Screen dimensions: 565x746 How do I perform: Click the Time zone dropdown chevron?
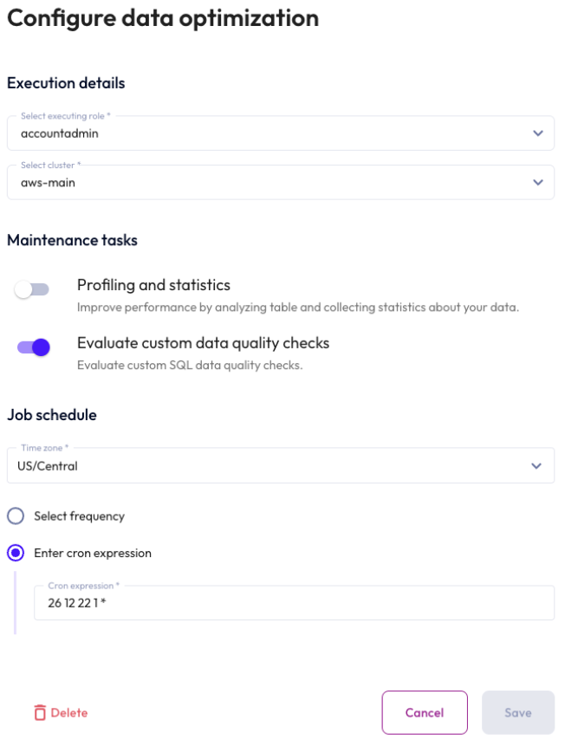click(535, 465)
